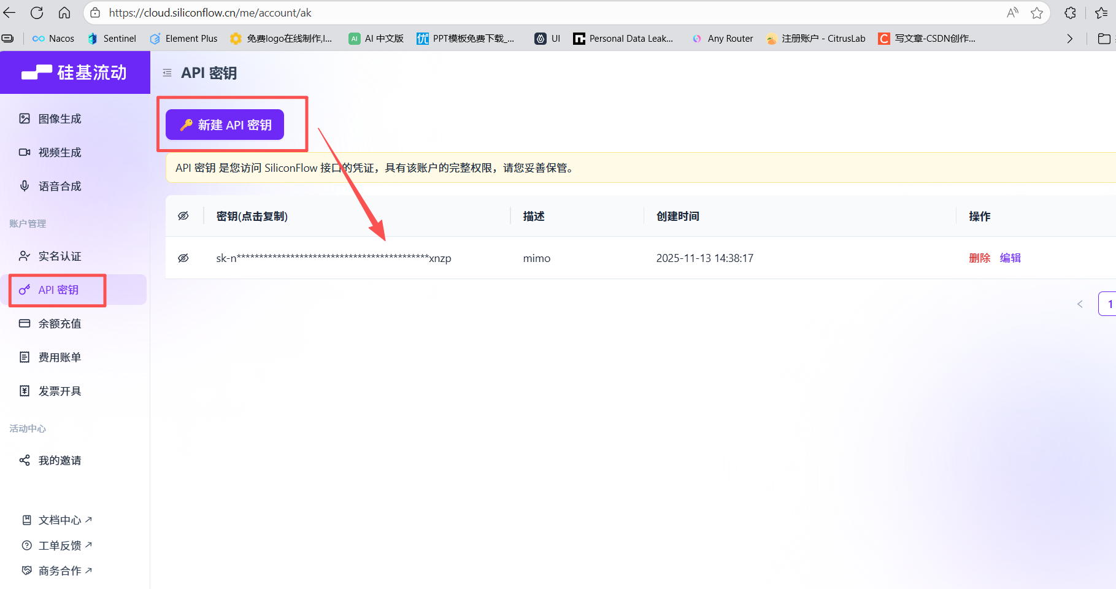Collapse the sidebar using the hamburger icon

166,72
